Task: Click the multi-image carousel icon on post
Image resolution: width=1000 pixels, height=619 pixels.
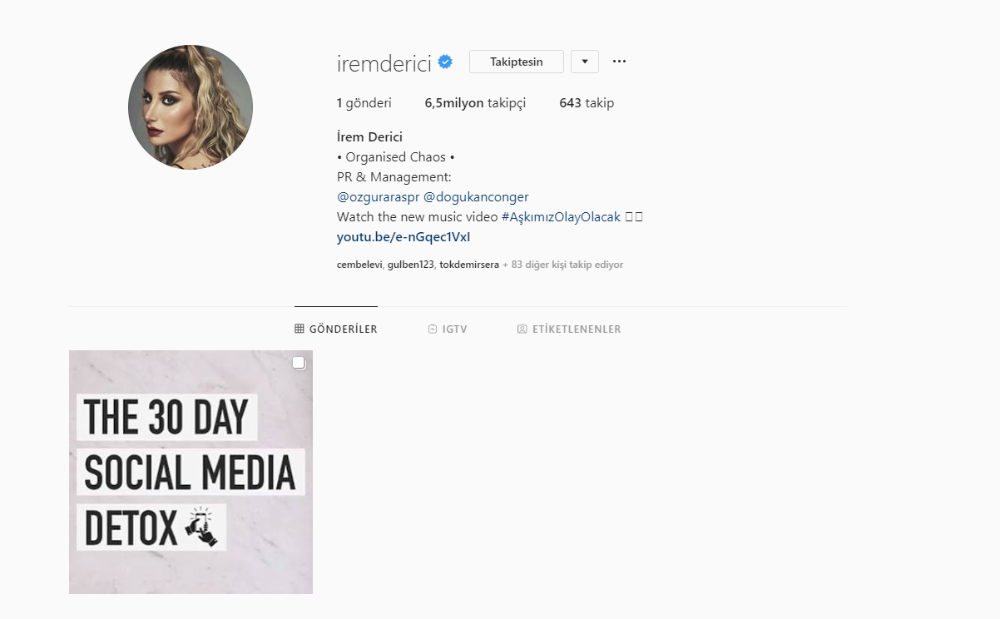Action: [x=300, y=363]
